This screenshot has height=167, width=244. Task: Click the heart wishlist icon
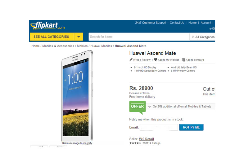156,59
